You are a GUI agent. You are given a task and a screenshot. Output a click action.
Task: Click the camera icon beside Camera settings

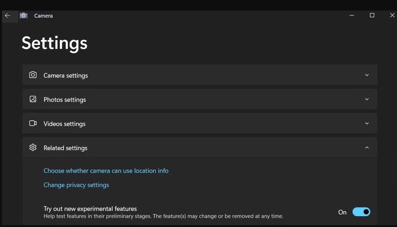(33, 75)
